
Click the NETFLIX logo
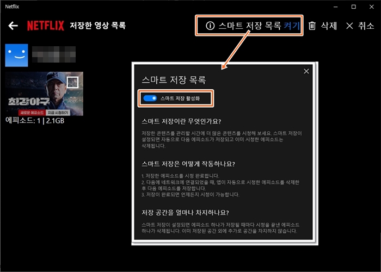(x=46, y=26)
